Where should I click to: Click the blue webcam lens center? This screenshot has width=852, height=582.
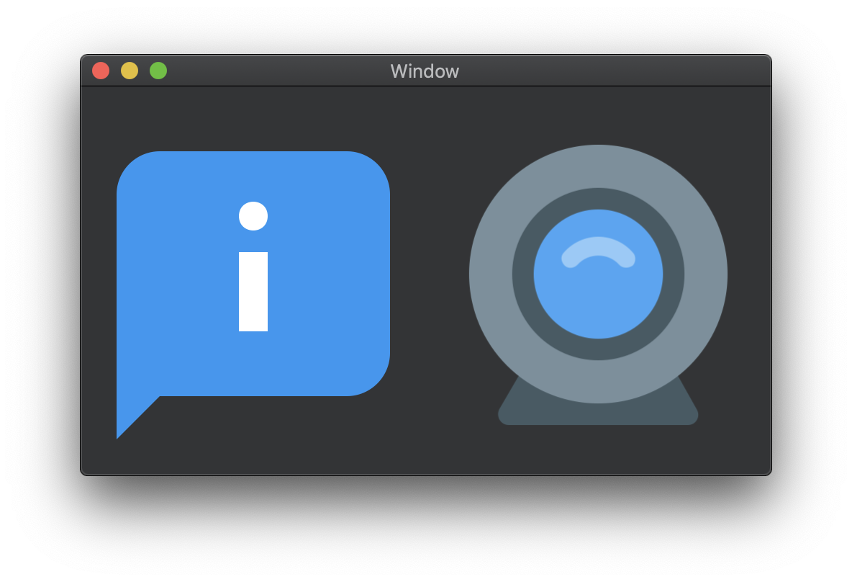(x=598, y=295)
